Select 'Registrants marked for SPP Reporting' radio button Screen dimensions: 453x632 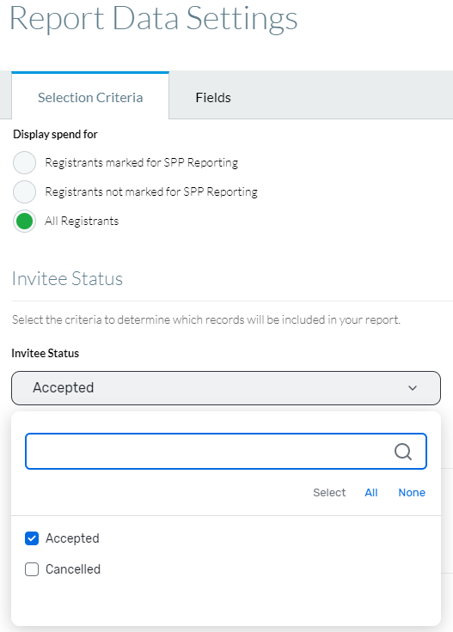click(25, 163)
